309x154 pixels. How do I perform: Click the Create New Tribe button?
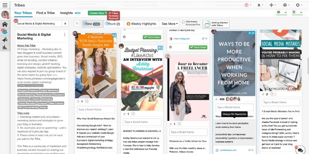(x=98, y=13)
